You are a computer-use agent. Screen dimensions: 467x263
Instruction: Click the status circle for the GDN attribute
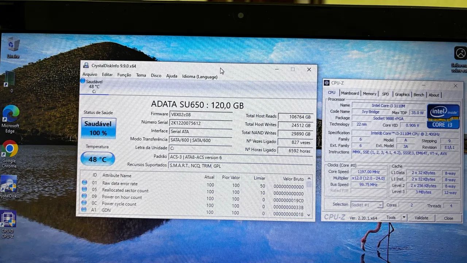tap(85, 210)
